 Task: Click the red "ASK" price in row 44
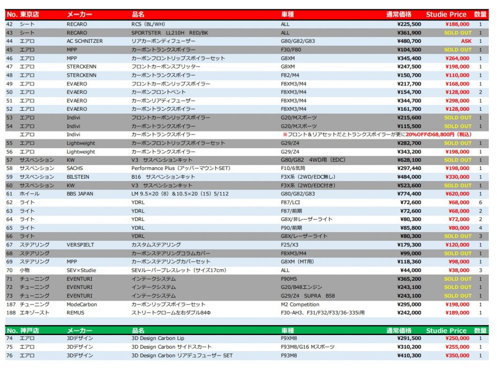(466, 41)
